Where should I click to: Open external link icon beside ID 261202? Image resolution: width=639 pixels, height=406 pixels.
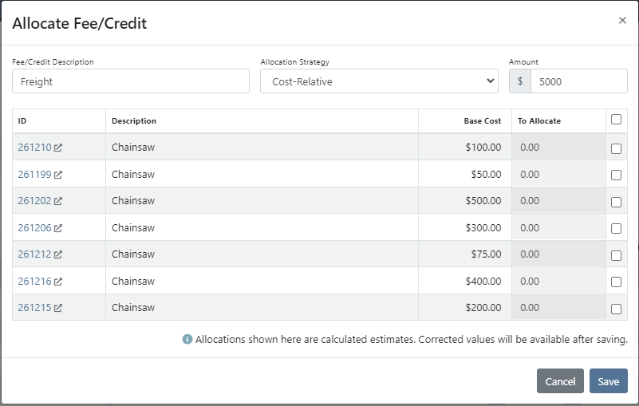tap(58, 201)
